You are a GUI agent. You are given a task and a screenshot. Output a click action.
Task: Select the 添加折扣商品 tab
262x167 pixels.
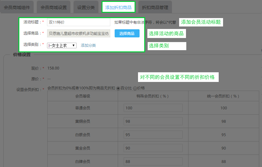[x=118, y=7]
